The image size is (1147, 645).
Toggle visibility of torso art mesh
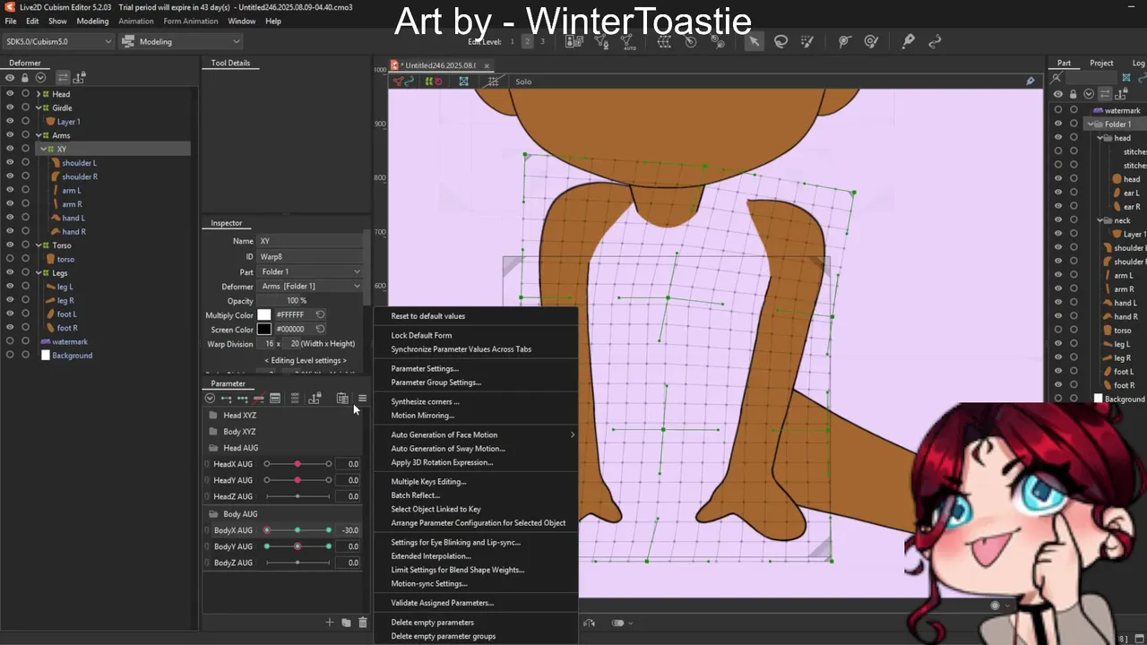[x=10, y=259]
